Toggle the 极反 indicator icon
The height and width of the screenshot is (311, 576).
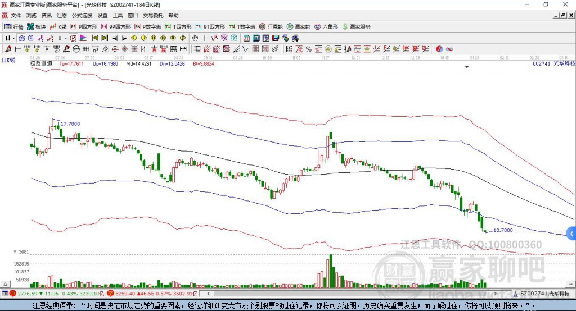click(x=74, y=38)
